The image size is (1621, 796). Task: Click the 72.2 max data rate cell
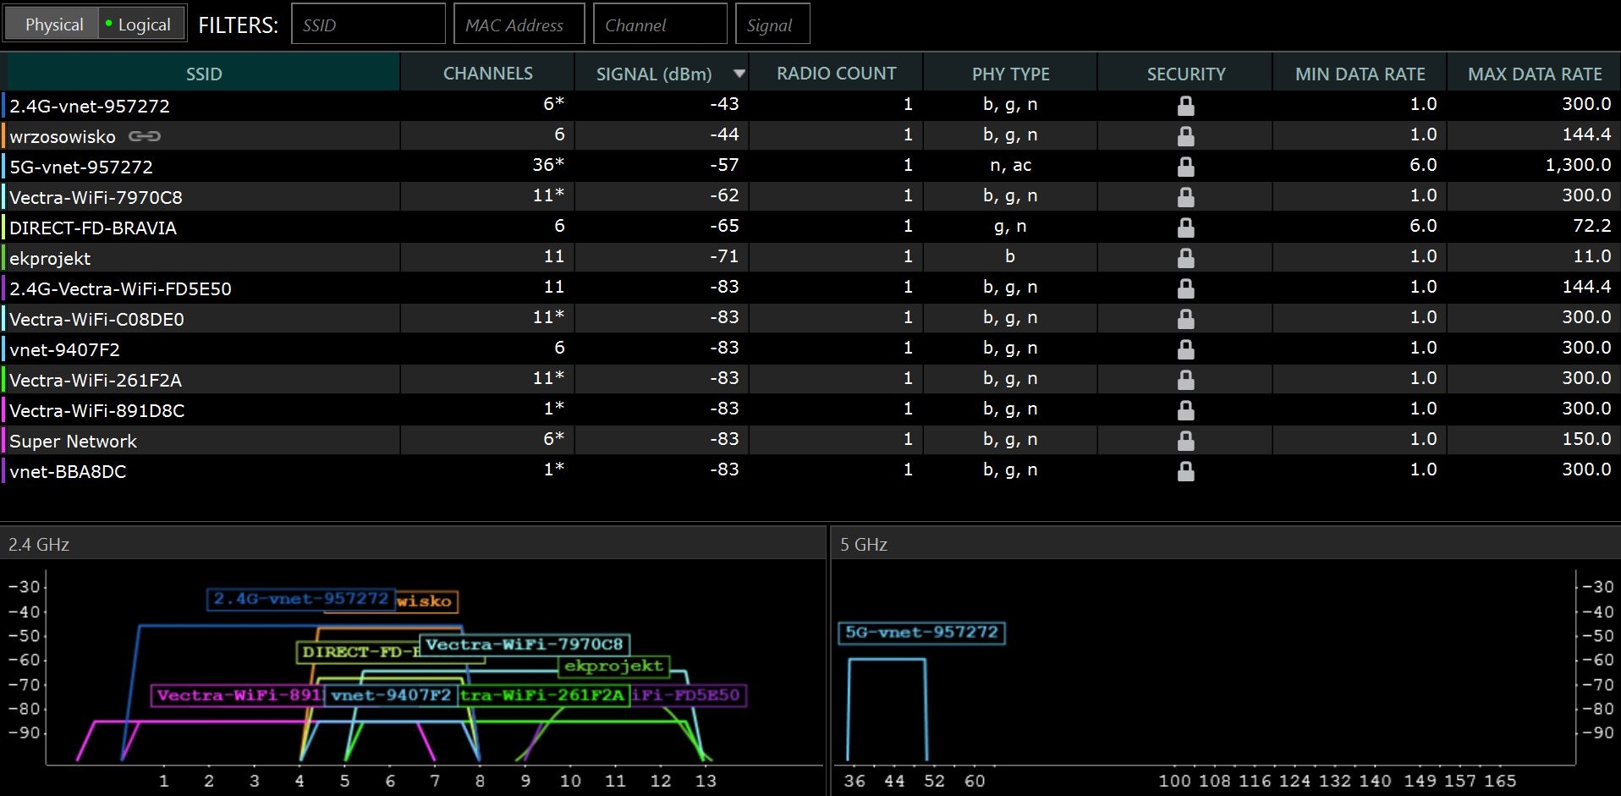pyautogui.click(x=1591, y=226)
